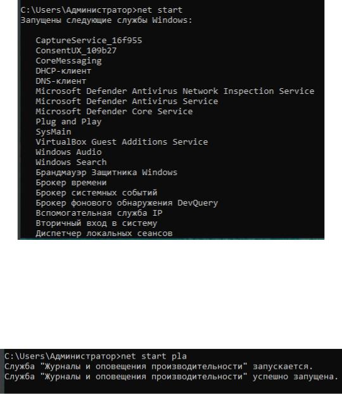Image resolution: width=342 pixels, height=394 pixels.
Task: Select Вспомогательная служба IP line
Action: [99, 213]
